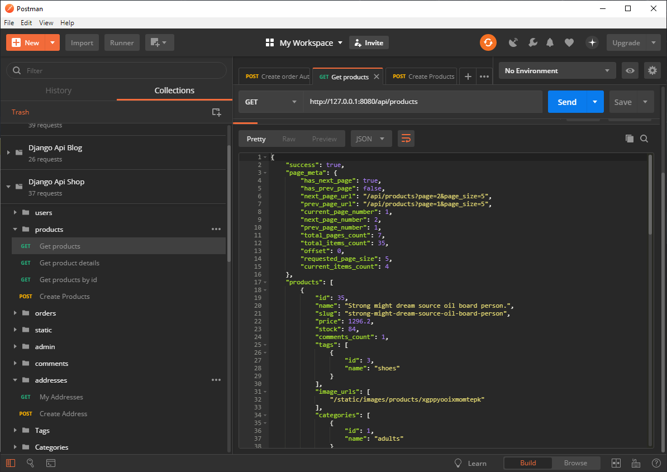Image resolution: width=667 pixels, height=472 pixels.
Task: Switch to Build mode
Action: point(528,463)
